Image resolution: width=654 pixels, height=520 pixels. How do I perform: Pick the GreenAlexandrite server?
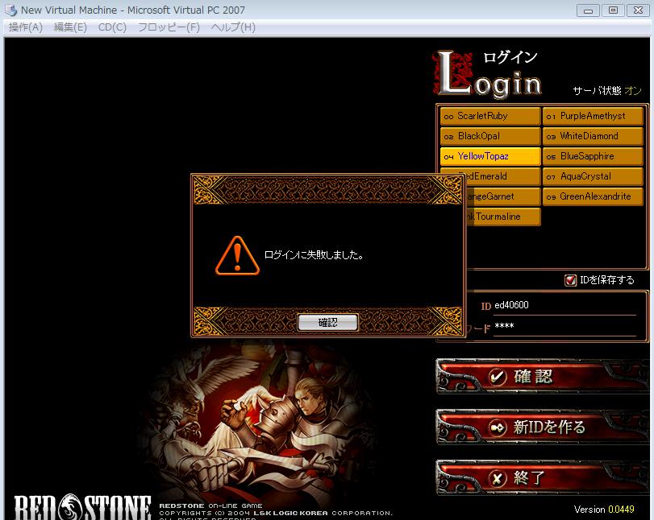pyautogui.click(x=593, y=196)
